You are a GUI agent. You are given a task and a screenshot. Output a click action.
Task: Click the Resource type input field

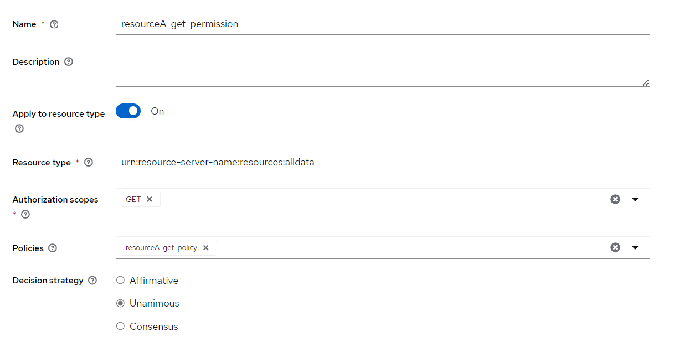click(332, 162)
